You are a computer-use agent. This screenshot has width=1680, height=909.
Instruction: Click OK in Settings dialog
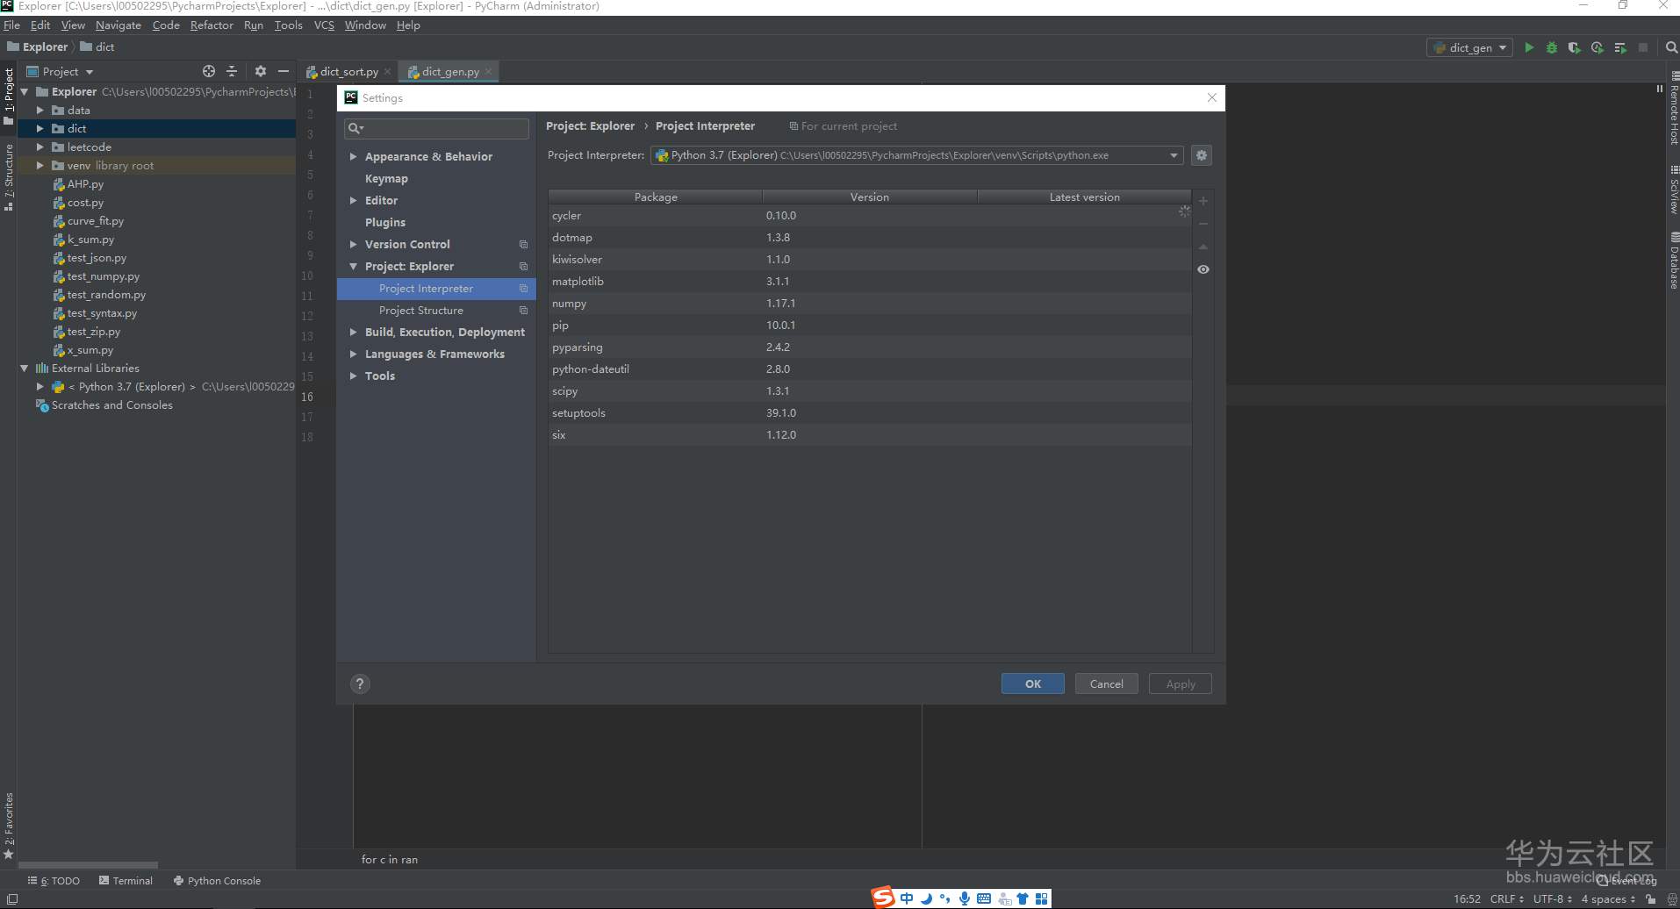(1033, 684)
